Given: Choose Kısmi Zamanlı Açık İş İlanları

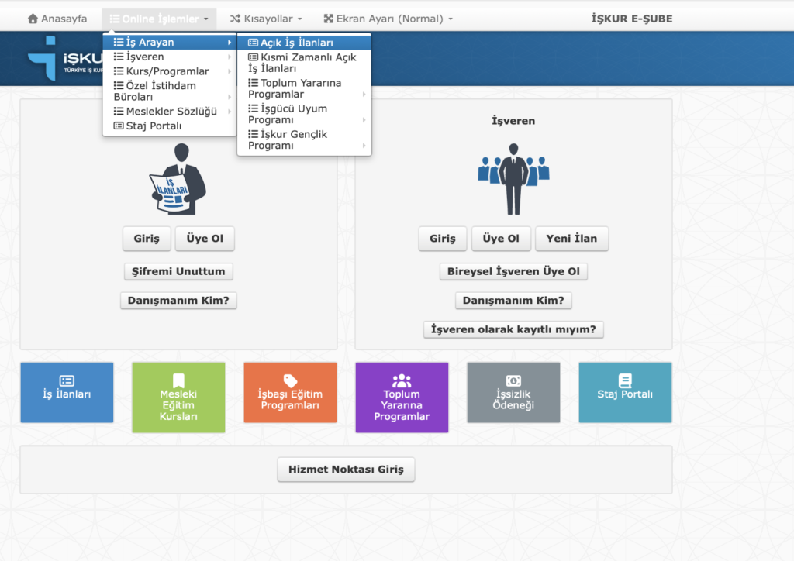Looking at the screenshot, I should click(x=302, y=63).
